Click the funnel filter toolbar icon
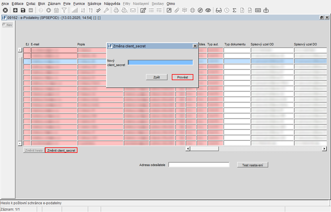The height and width of the screenshot is (212, 331). click(64, 10)
